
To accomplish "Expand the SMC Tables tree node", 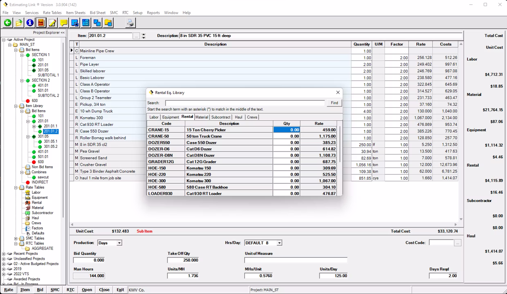I will [x=16, y=238].
